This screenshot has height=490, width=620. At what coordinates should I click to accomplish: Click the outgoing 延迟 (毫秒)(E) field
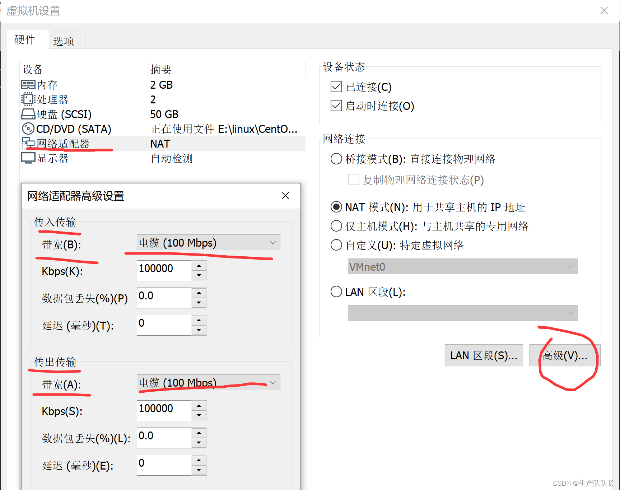click(164, 465)
